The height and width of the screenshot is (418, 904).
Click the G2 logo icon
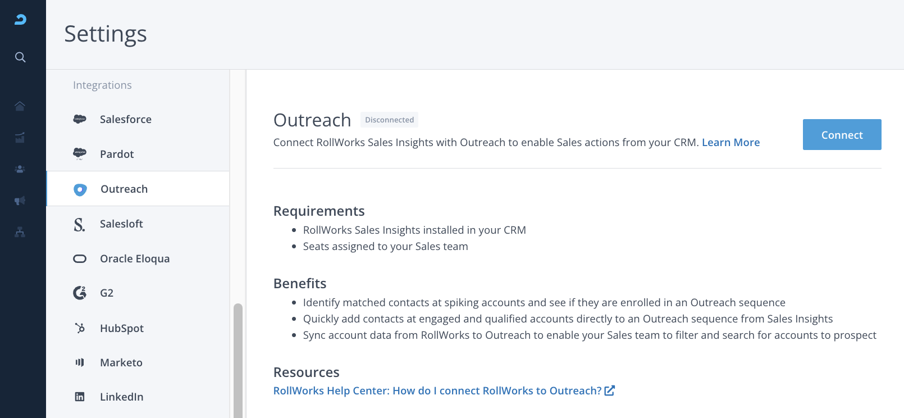[80, 293]
